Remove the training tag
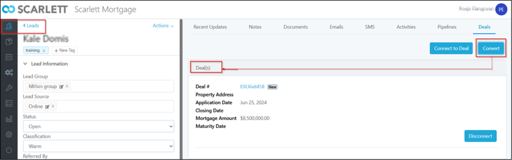This screenshot has height=160, width=512. tap(44, 51)
